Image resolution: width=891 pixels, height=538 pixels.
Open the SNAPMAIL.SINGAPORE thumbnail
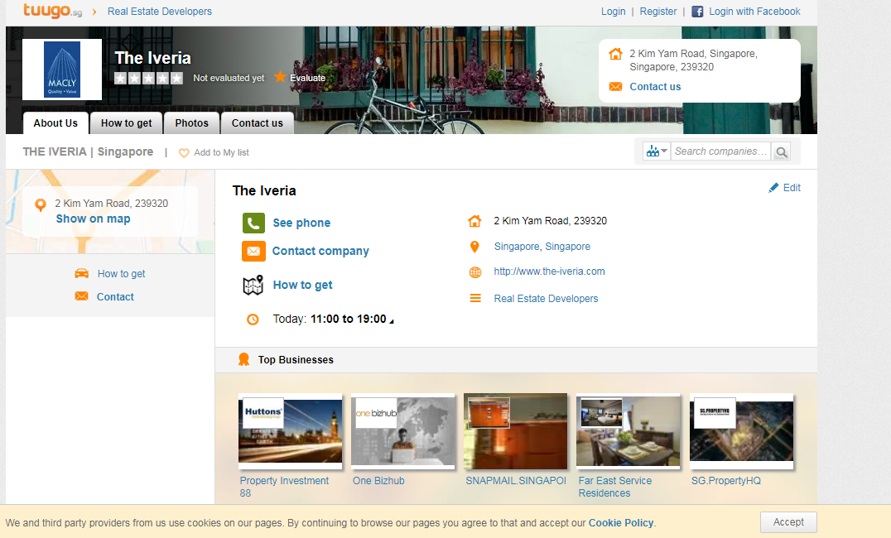pyautogui.click(x=515, y=430)
